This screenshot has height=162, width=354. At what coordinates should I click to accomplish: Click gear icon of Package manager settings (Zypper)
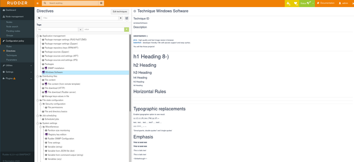tap(43, 44)
